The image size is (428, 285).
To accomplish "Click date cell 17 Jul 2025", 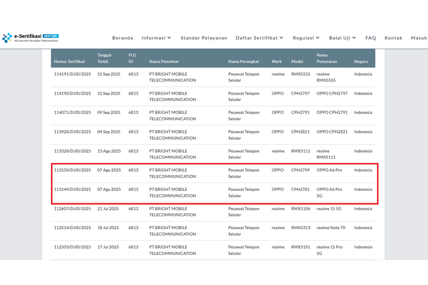I will [108, 247].
